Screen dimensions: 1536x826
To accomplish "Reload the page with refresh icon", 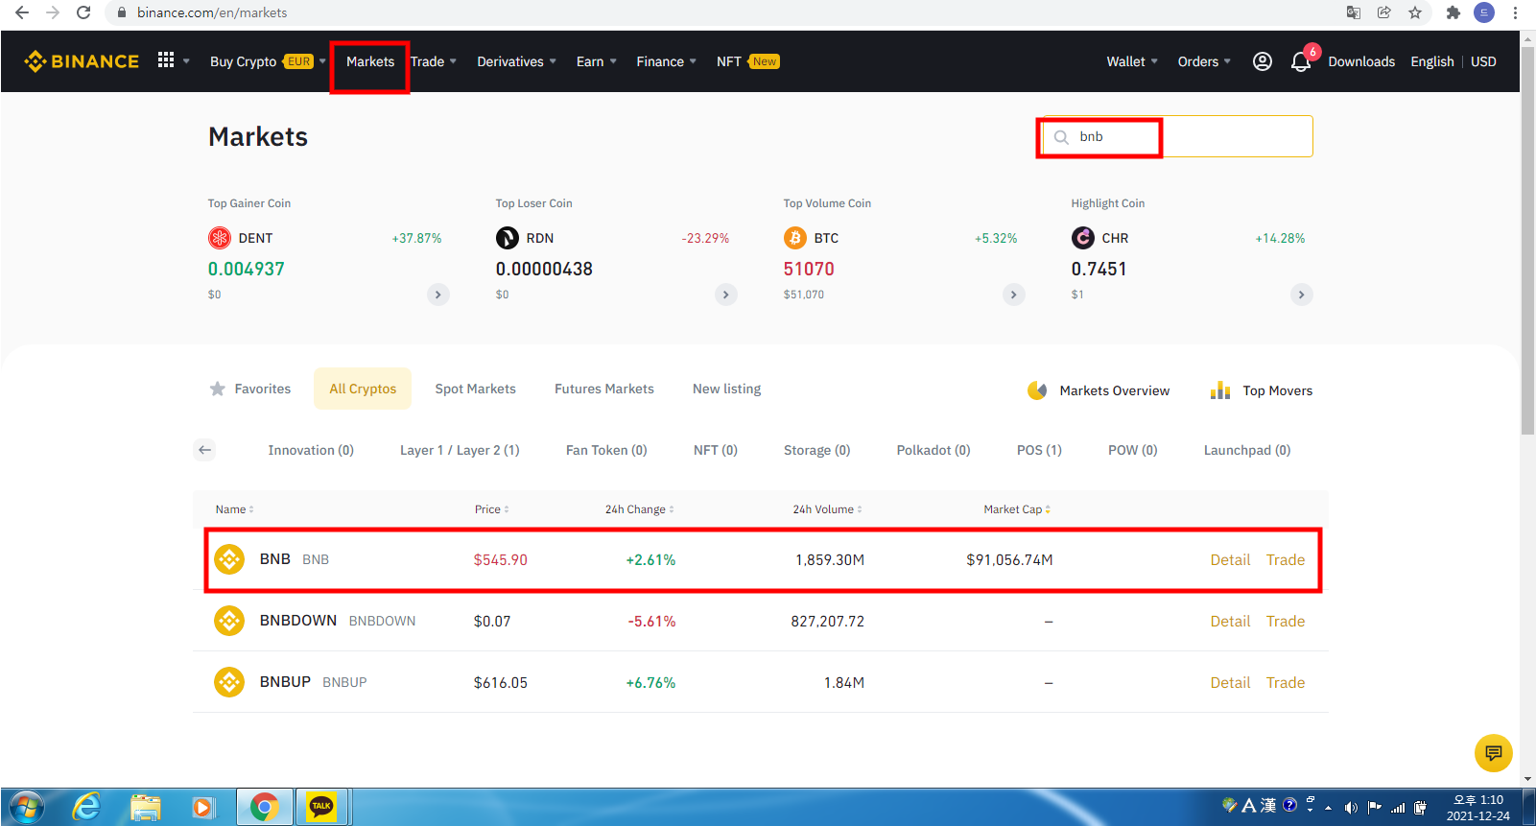I will [83, 12].
